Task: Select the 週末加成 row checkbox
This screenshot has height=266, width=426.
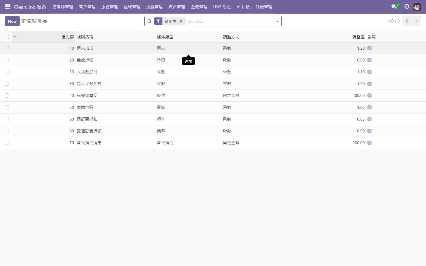Action: click(7, 48)
